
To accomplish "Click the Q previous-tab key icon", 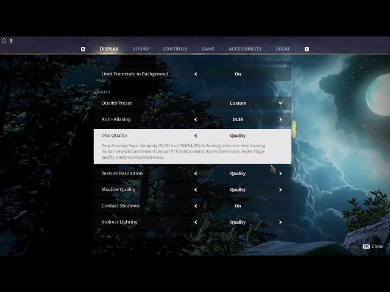I will coord(83,49).
